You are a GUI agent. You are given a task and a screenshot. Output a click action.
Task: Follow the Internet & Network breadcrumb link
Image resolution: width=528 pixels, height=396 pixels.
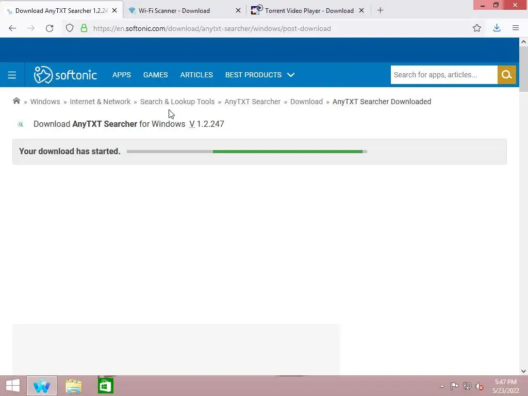pyautogui.click(x=100, y=102)
